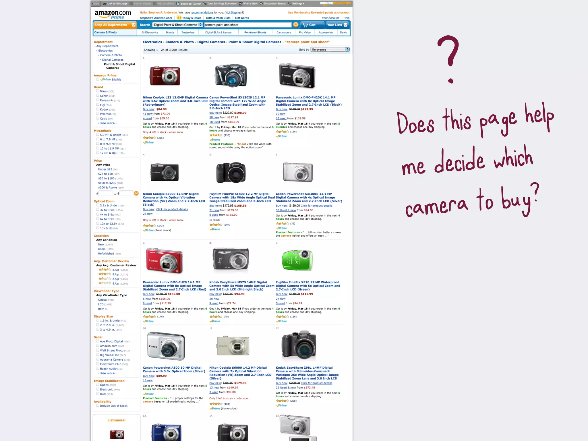Open Gifts & Wish Lists link
This screenshot has width=588, height=441.
pyautogui.click(x=218, y=18)
